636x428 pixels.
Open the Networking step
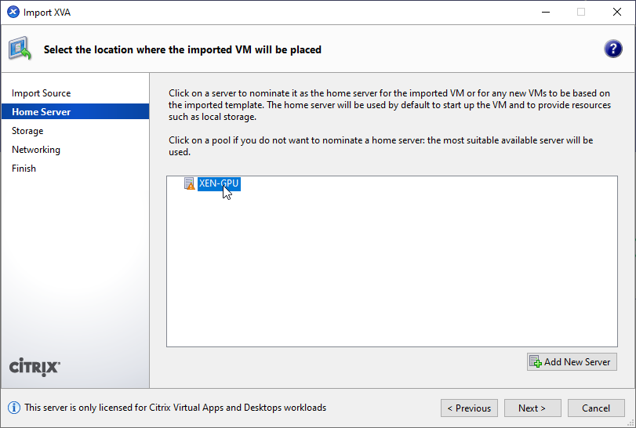36,150
